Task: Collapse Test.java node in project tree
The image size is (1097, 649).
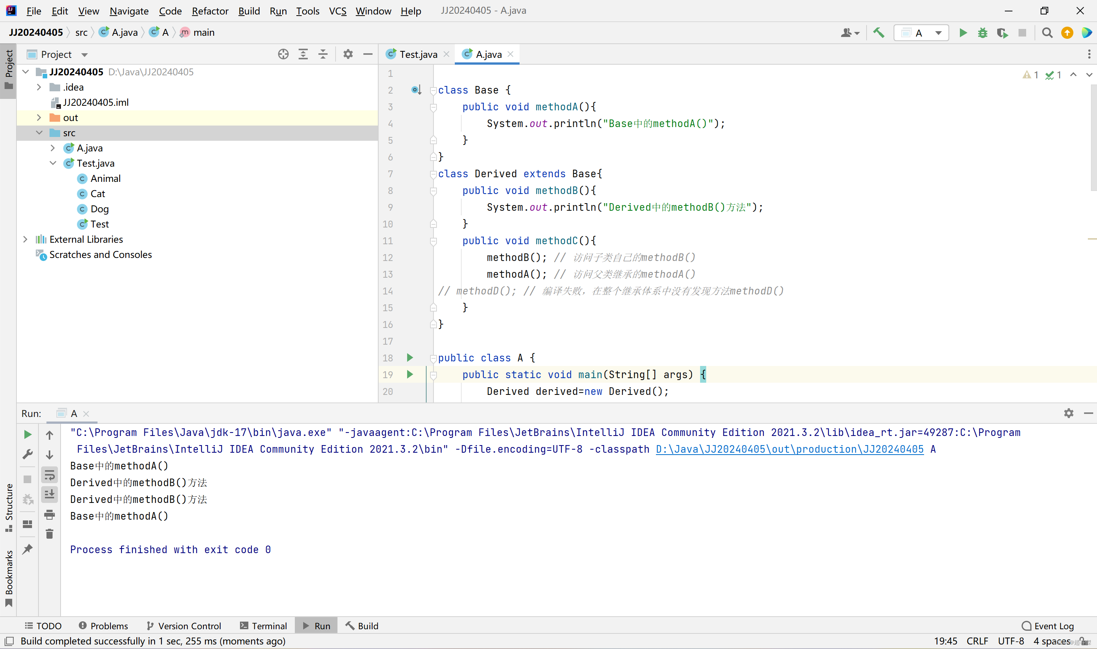Action: click(x=53, y=163)
